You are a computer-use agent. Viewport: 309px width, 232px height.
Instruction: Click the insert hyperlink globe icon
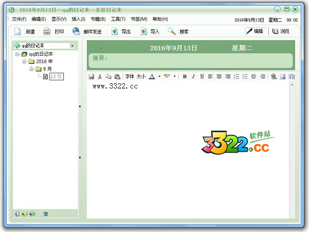click(274, 76)
